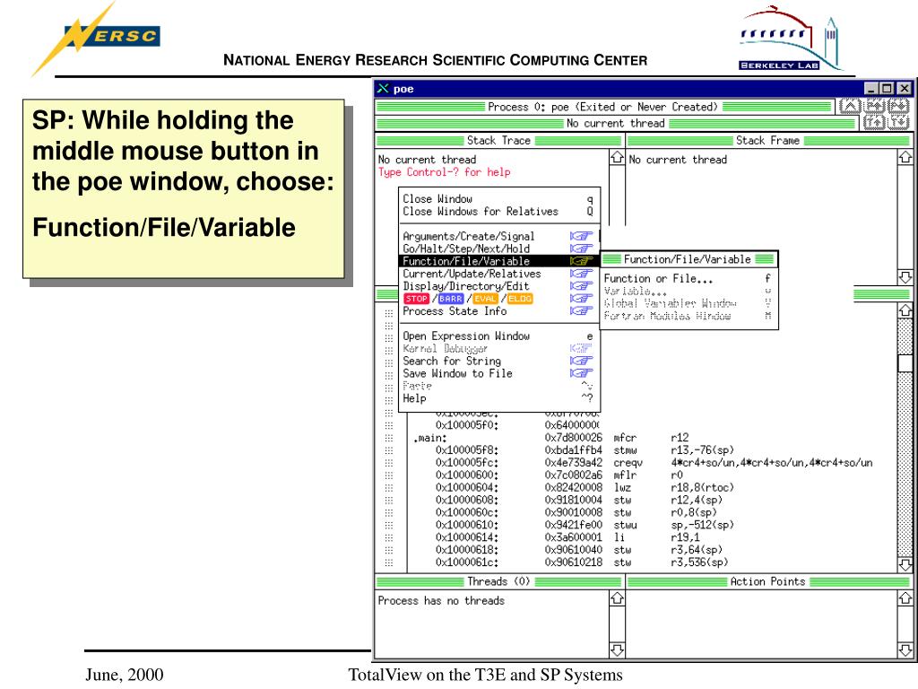Click Stack Frame pane title bar
This screenshot has width=918, height=689.
click(768, 141)
